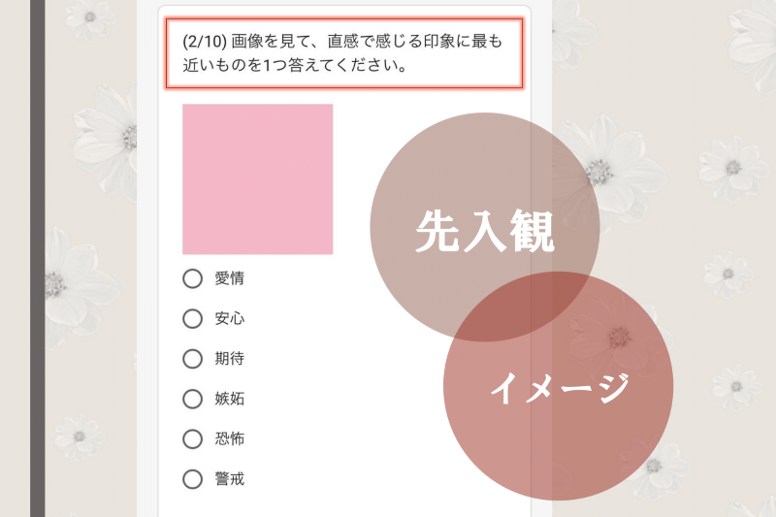Choose the 警戒 radio option
776x517 pixels.
(x=192, y=479)
